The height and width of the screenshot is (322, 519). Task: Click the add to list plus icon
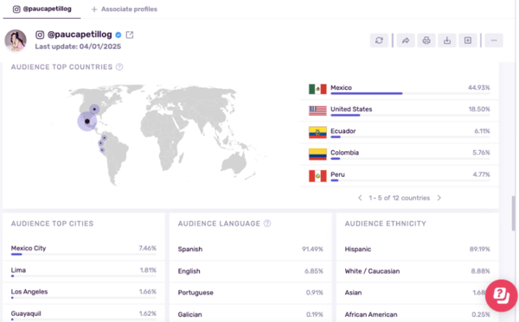pos(468,41)
